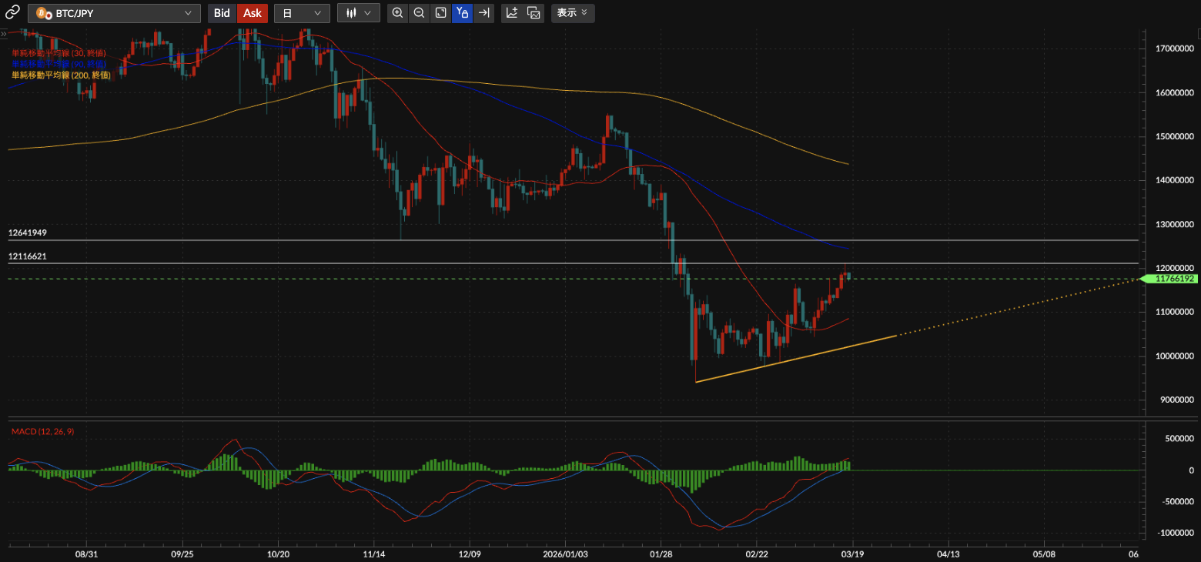Viewport: 1201px width, 562px height.
Task: Toggle the Y-axis lock button
Action: 462,13
